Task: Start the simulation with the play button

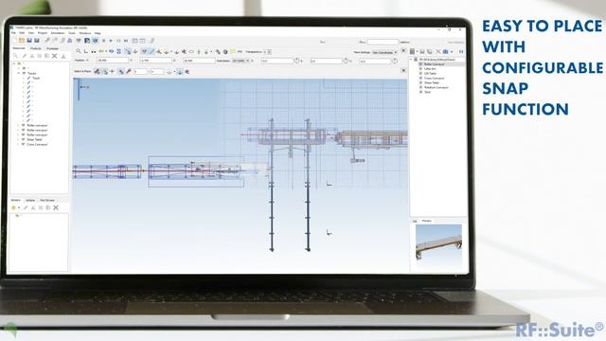Action: (x=111, y=41)
